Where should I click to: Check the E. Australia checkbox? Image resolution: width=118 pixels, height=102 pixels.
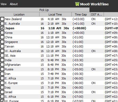[x=2, y=24]
